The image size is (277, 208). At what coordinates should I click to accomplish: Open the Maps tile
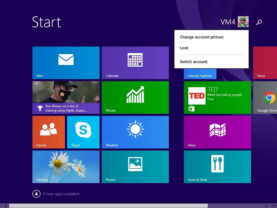click(x=217, y=132)
